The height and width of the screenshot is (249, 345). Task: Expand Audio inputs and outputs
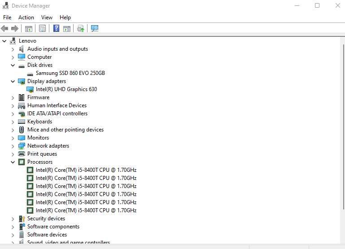coord(13,49)
